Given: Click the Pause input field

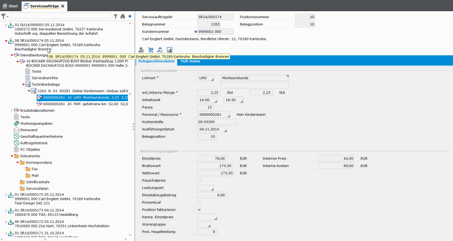Looking at the screenshot, I should click(x=205, y=107).
